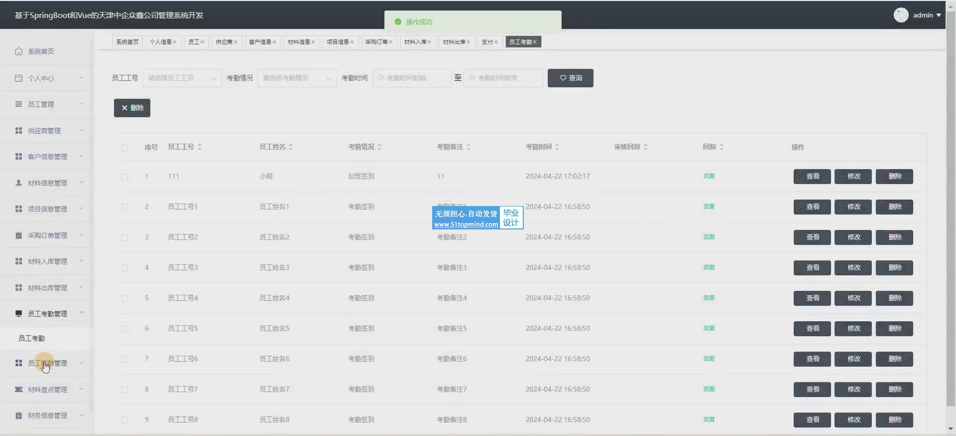Screen dimensions: 956x436
Task: Sort by 员工工号 column arrows
Action: click(200, 147)
